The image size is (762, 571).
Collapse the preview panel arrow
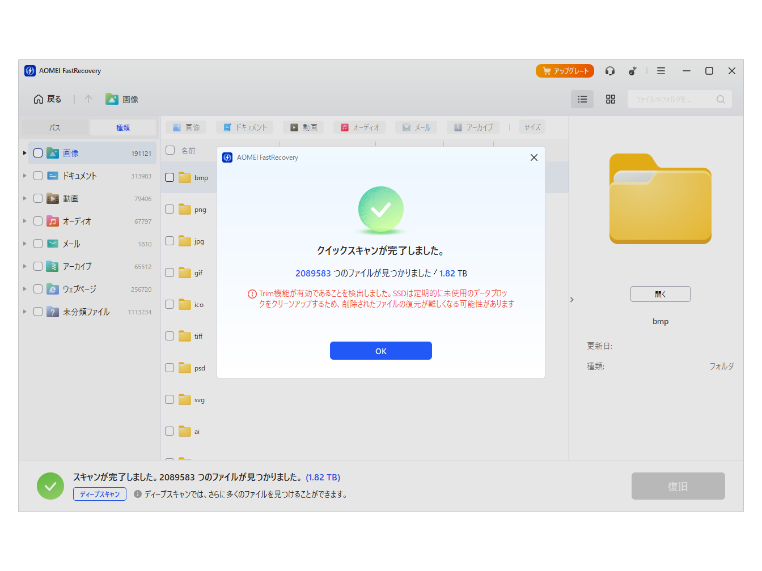[x=572, y=299]
